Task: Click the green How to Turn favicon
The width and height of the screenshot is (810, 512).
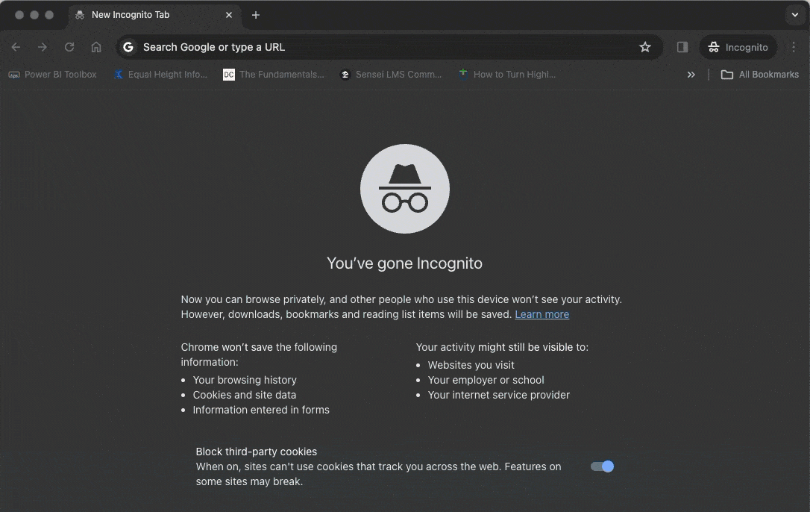Action: click(463, 74)
